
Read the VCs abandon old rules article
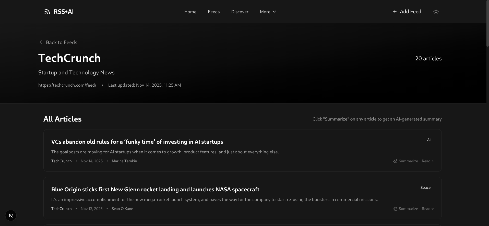[x=428, y=161]
